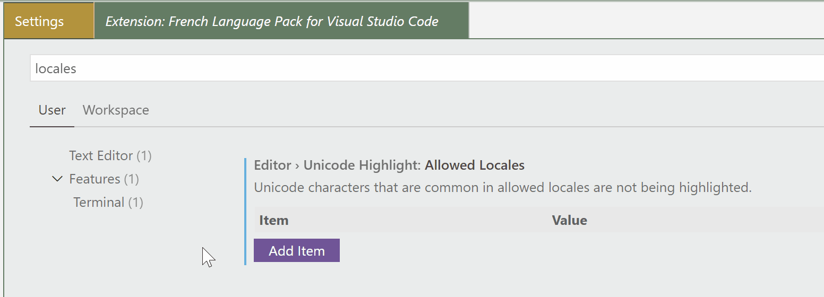Click the settings search box containing "locales"
The image size is (824, 297).
[x=425, y=69]
